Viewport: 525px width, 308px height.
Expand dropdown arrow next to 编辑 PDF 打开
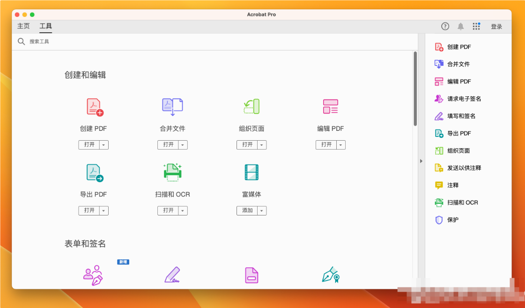point(341,145)
